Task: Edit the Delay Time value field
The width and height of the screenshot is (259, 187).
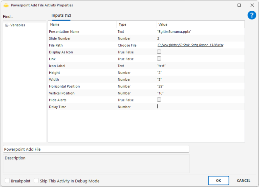Action: point(200,107)
